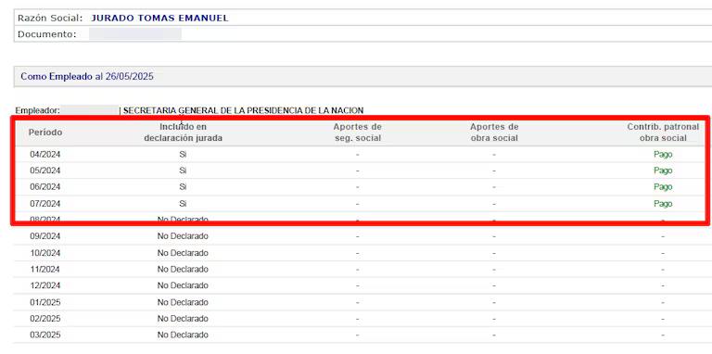Click Pago in the 06/2024 row
The height and width of the screenshot is (354, 712).
tap(663, 187)
